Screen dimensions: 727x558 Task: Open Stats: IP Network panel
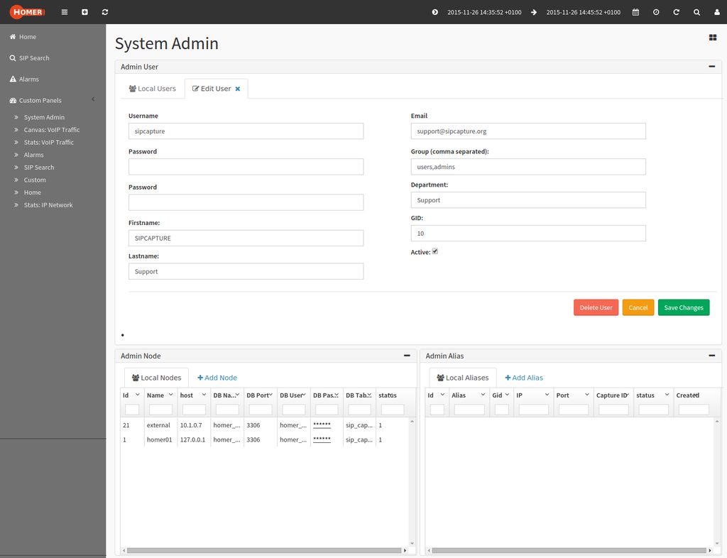(x=48, y=205)
